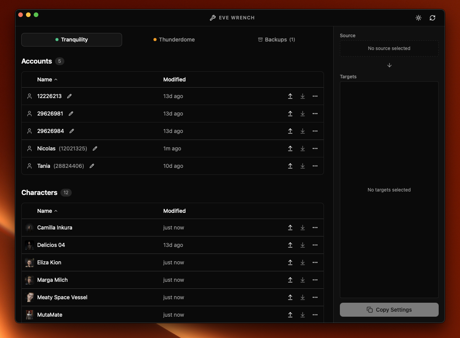The width and height of the screenshot is (460, 338).
Task: Add Marga Milch as target (down arrow)
Action: pos(302,280)
